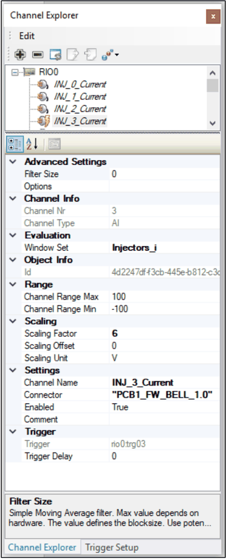226x559 pixels.
Task: Click the empty Comment value field
Action: [x=165, y=419]
